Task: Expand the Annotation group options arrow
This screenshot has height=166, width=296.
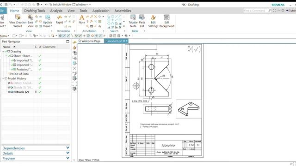Action: click(104, 31)
